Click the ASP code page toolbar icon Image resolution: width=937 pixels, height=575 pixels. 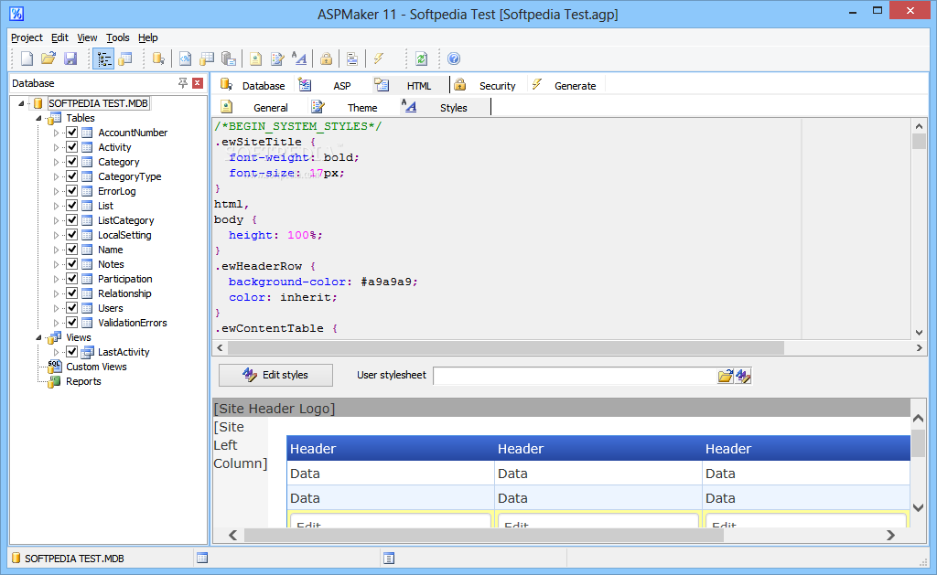tap(185, 59)
